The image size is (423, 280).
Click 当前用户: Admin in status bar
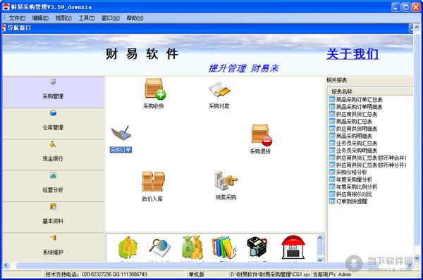point(332,274)
